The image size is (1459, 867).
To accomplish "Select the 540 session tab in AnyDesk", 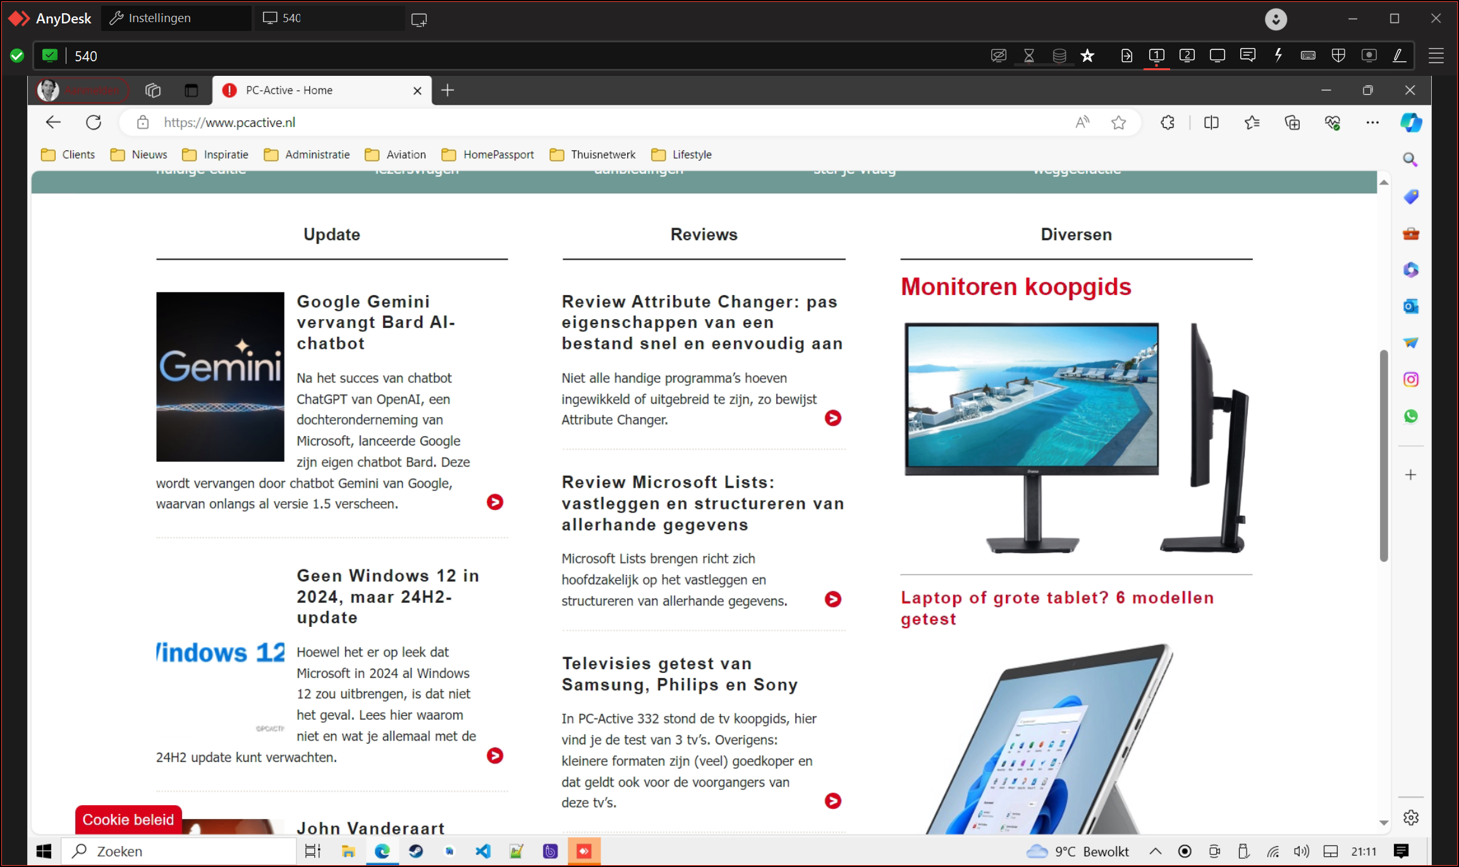I will tap(329, 18).
